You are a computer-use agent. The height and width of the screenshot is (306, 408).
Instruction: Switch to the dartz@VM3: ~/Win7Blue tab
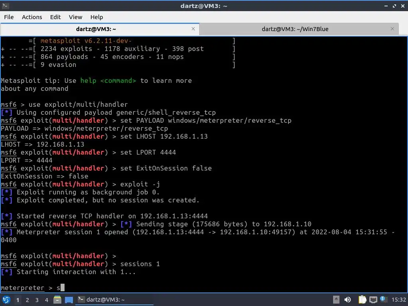(295, 29)
